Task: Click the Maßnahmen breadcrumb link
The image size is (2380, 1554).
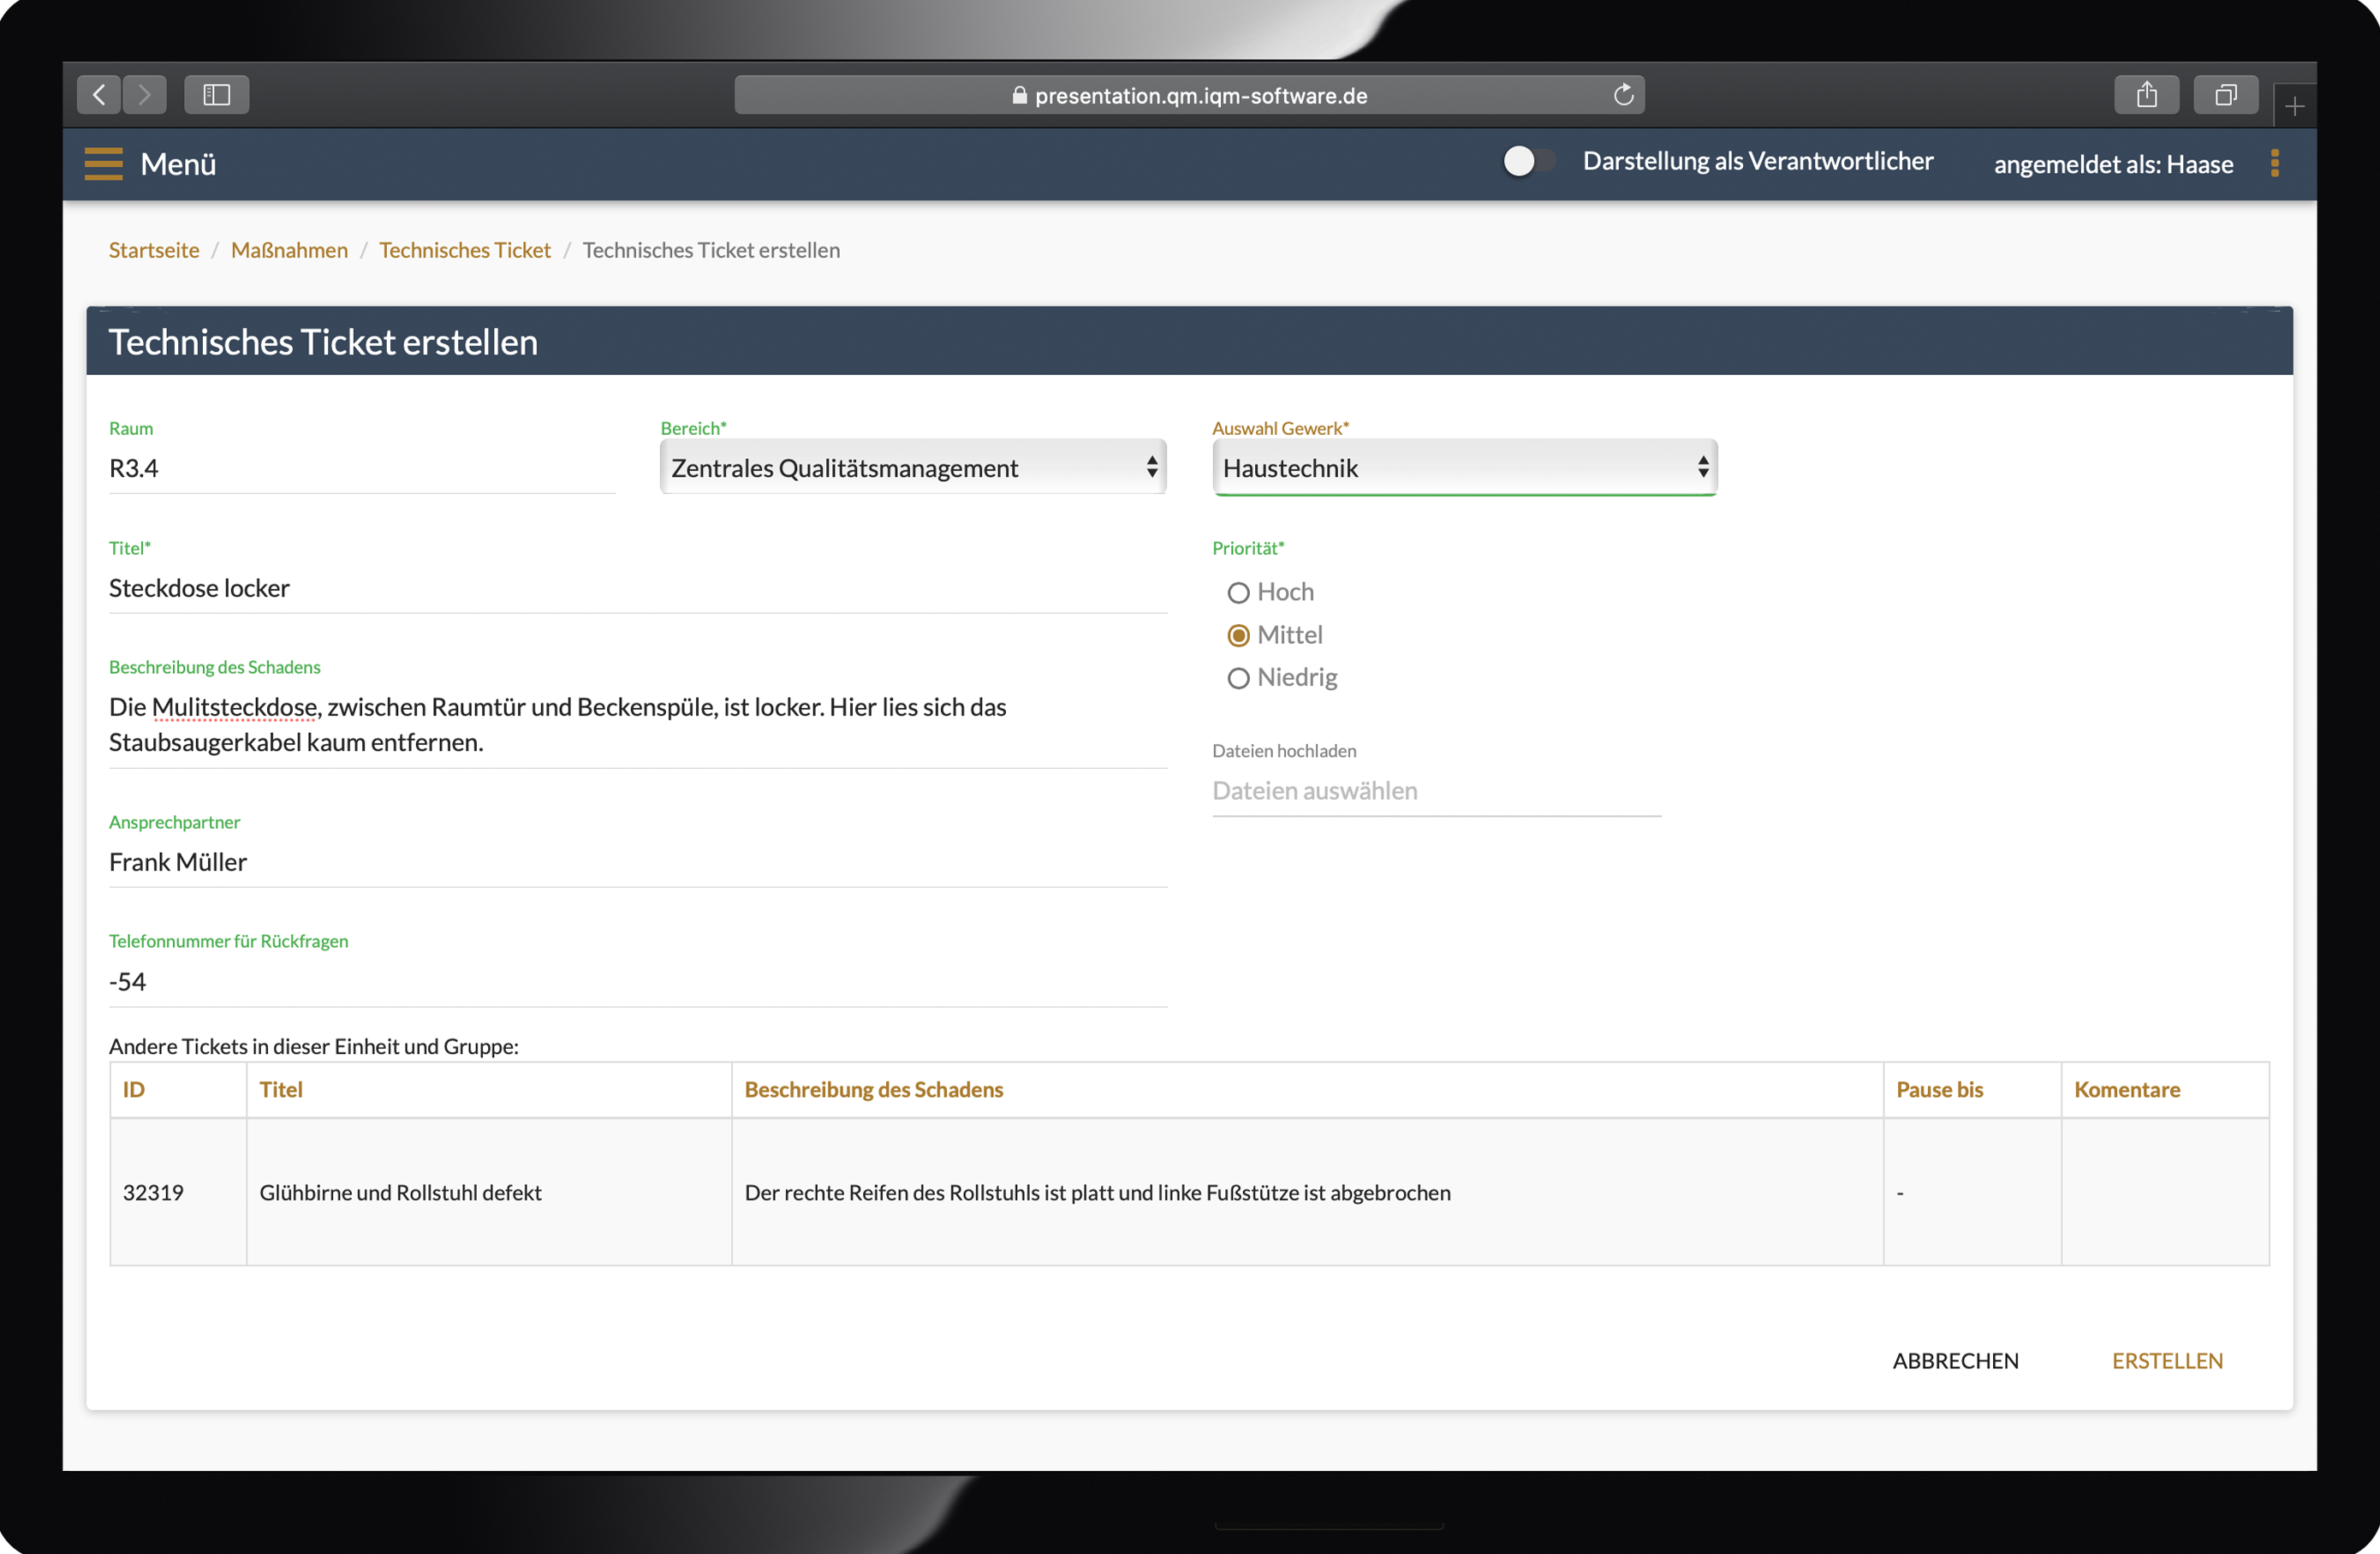Action: 289,250
